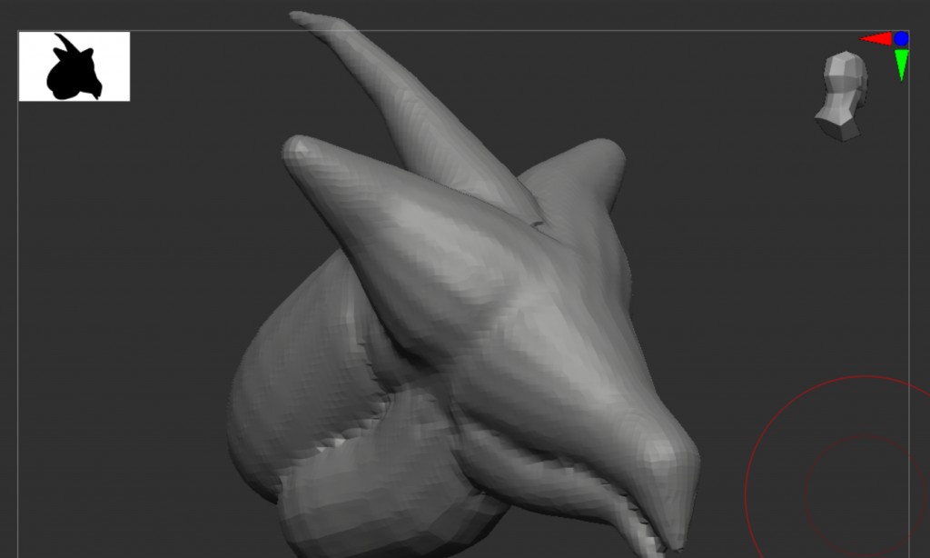
Task: Click the silhouette thumbnail preview
Action: 74,66
